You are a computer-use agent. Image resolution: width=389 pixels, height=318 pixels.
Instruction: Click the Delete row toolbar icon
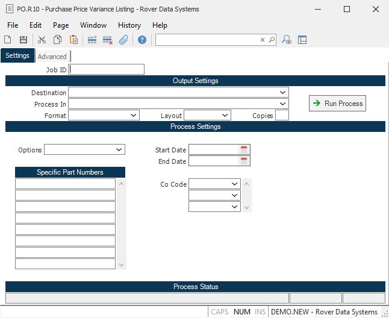point(108,40)
